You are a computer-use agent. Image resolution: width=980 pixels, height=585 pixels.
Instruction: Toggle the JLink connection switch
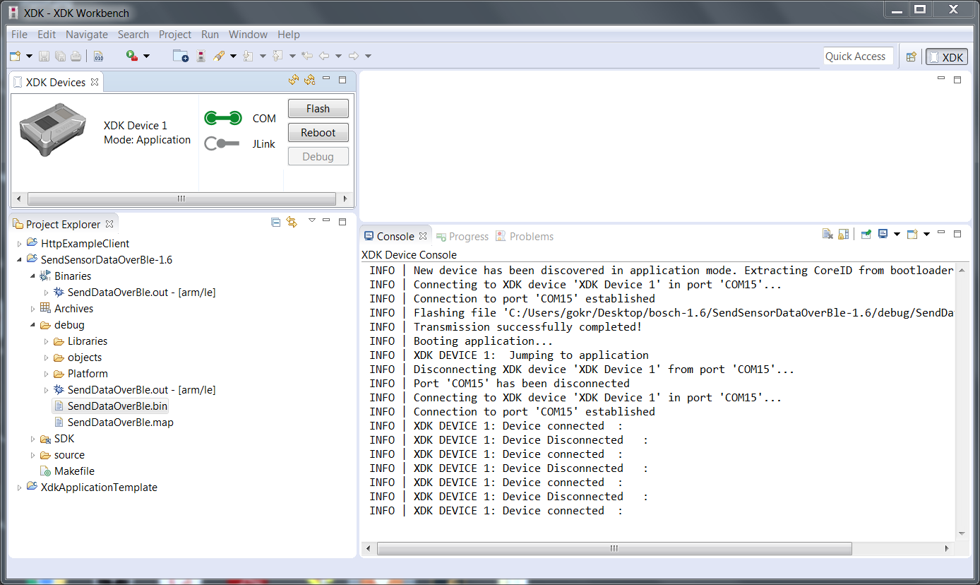tap(223, 144)
